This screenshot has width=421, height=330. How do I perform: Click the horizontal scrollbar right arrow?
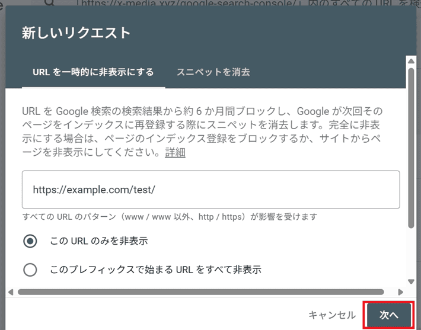click(x=401, y=292)
